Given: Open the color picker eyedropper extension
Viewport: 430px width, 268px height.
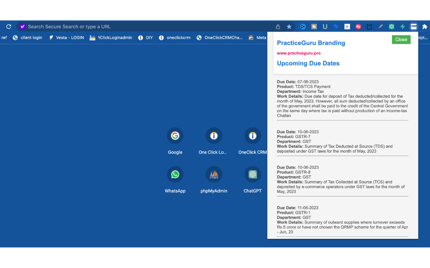Looking at the screenshot, I should pyautogui.click(x=381, y=26).
